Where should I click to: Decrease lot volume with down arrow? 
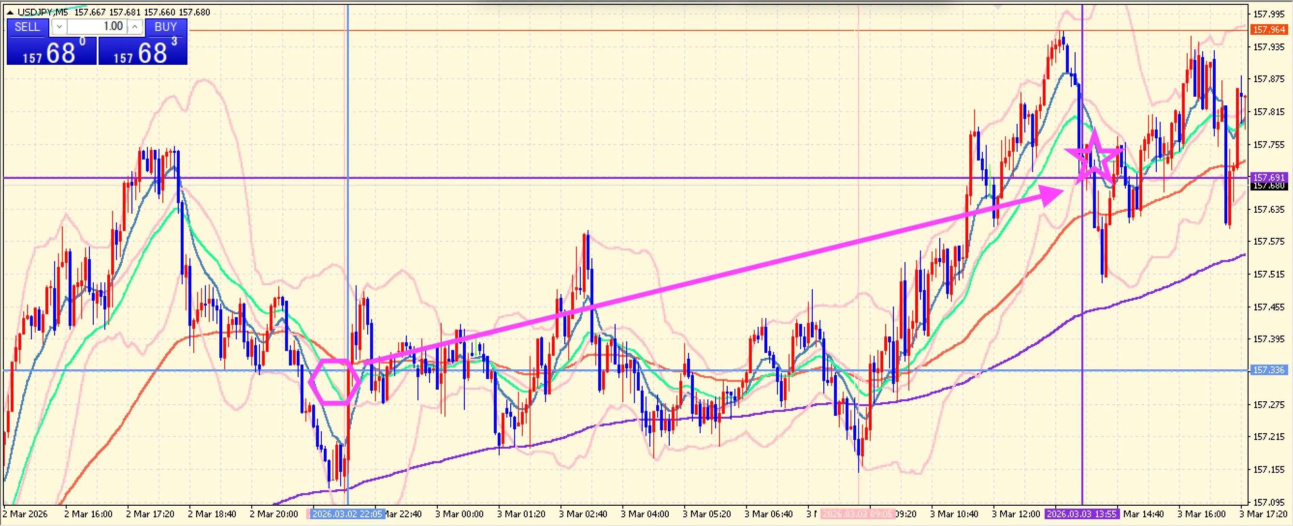point(59,27)
